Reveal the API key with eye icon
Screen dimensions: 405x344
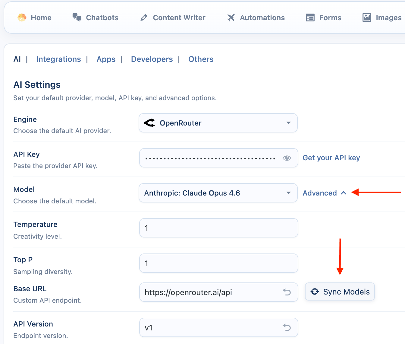point(287,158)
